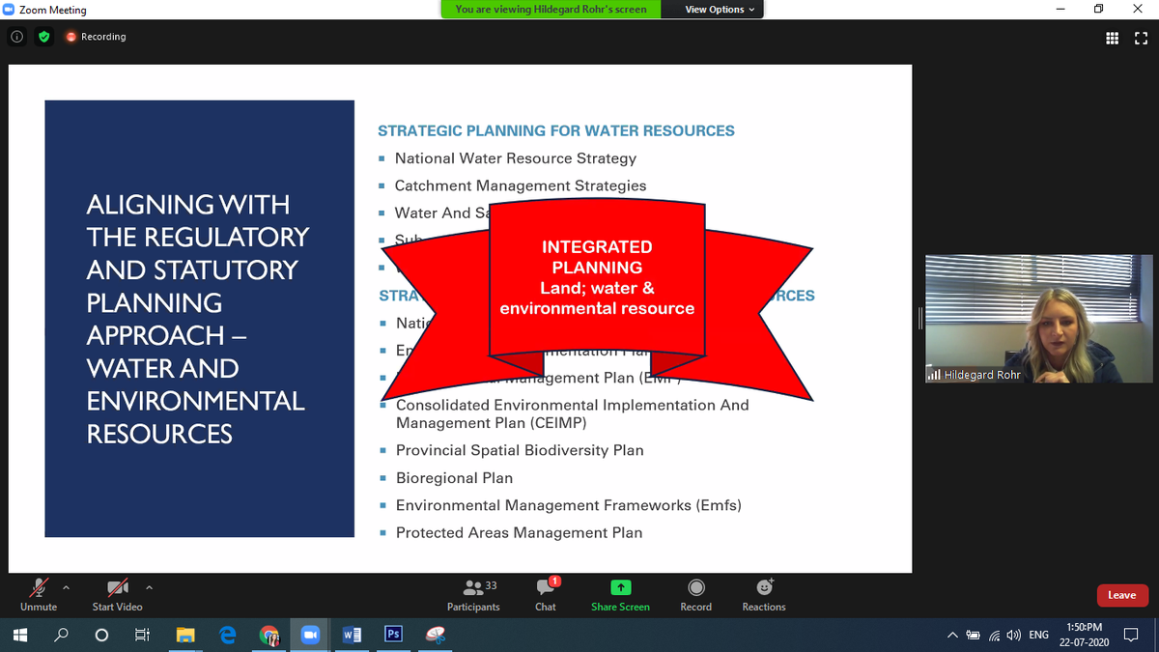1159x652 pixels.
Task: Click the red Recording indicator
Action: coord(96,37)
